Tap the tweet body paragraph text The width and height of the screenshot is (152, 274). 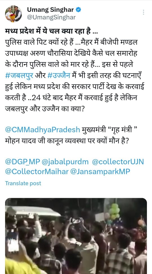coord(74,76)
